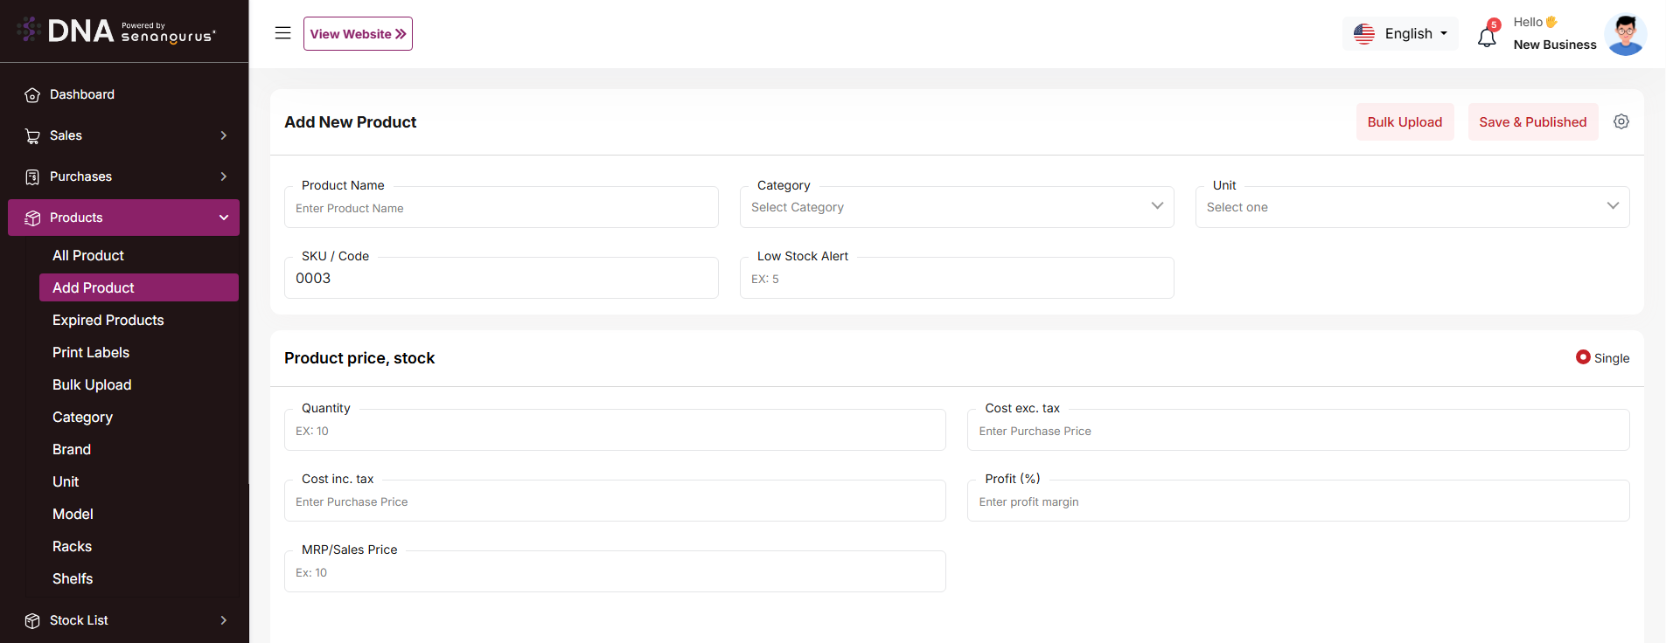Focus the Product Name input field

(501, 208)
